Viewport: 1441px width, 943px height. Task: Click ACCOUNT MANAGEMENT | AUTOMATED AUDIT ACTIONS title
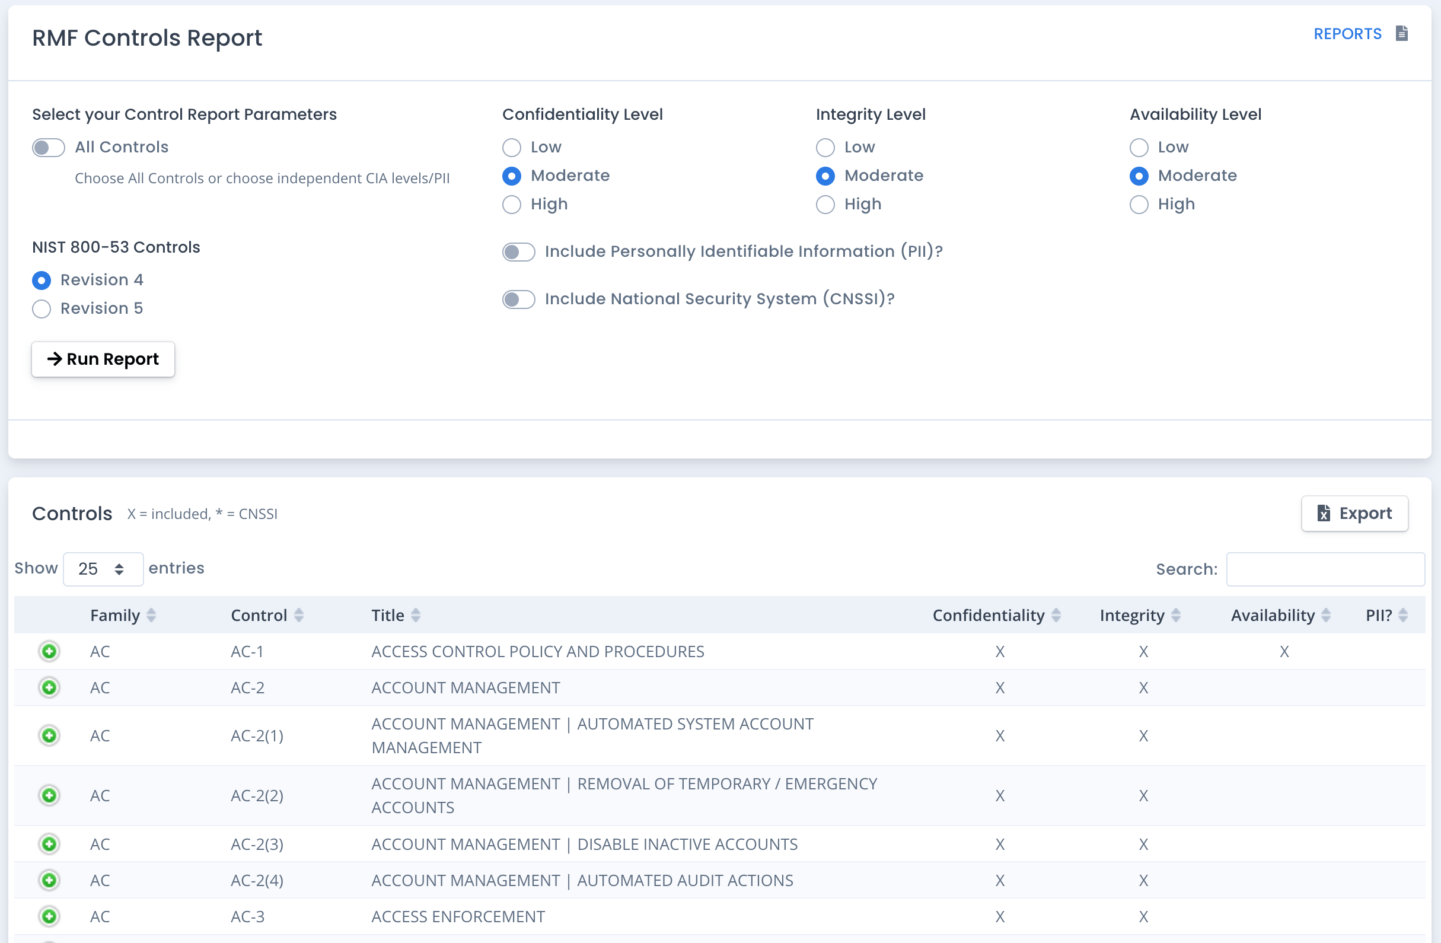[582, 881]
